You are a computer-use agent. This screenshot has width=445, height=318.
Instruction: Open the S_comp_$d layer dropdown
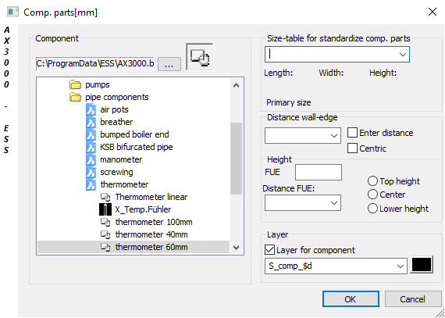pos(336,266)
